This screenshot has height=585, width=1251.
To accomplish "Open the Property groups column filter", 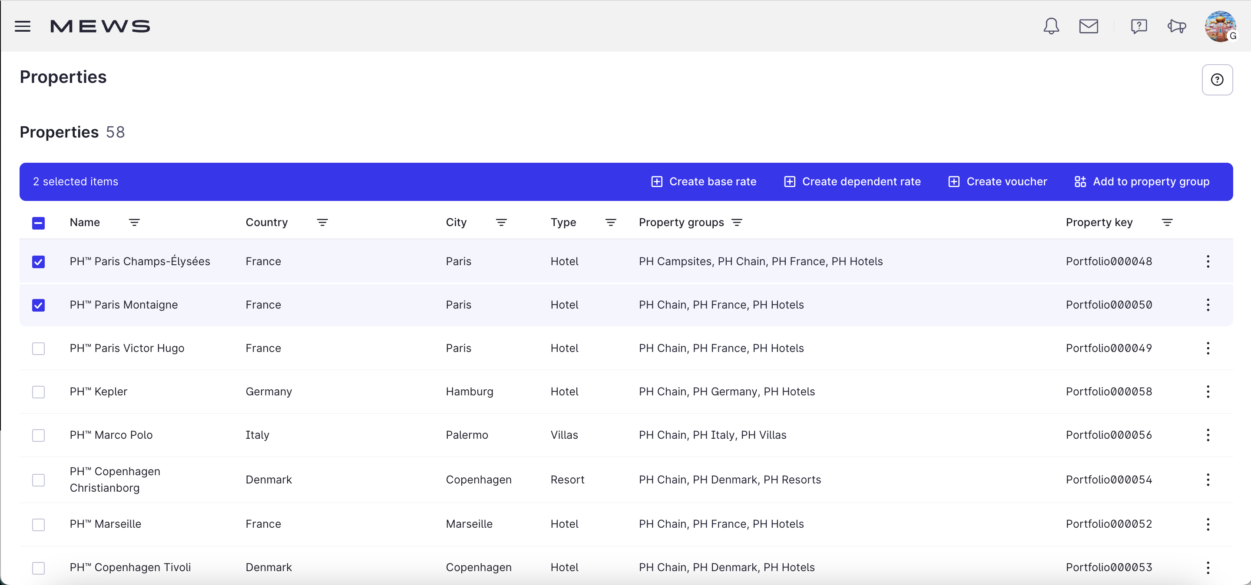I will pos(737,222).
